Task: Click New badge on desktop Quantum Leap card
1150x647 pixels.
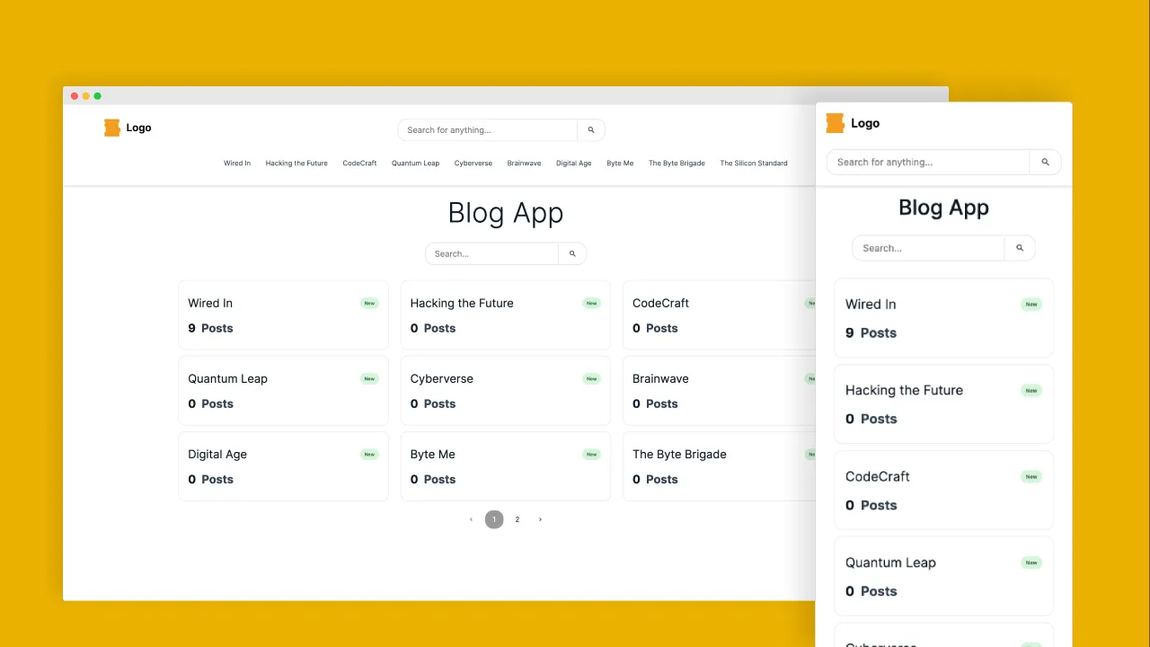Action: [x=369, y=379]
